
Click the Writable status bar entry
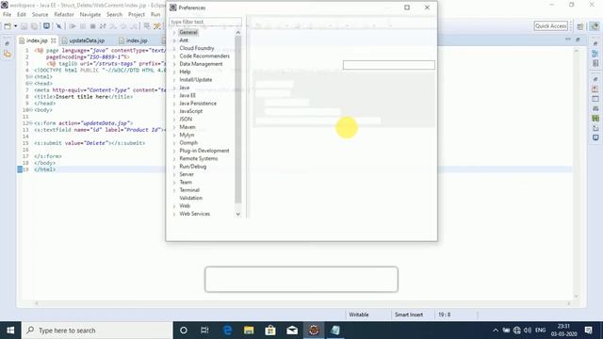click(x=359, y=315)
